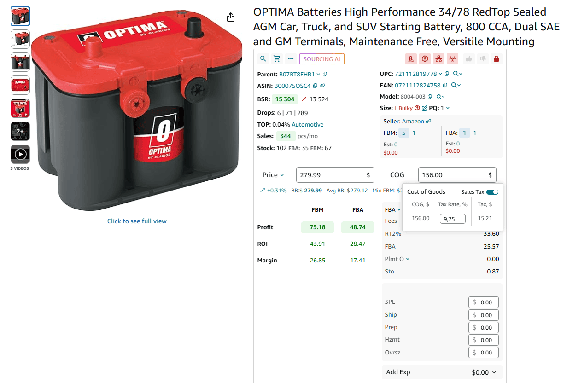
Task: Click the thumbs-up like icon
Action: click(x=469, y=59)
